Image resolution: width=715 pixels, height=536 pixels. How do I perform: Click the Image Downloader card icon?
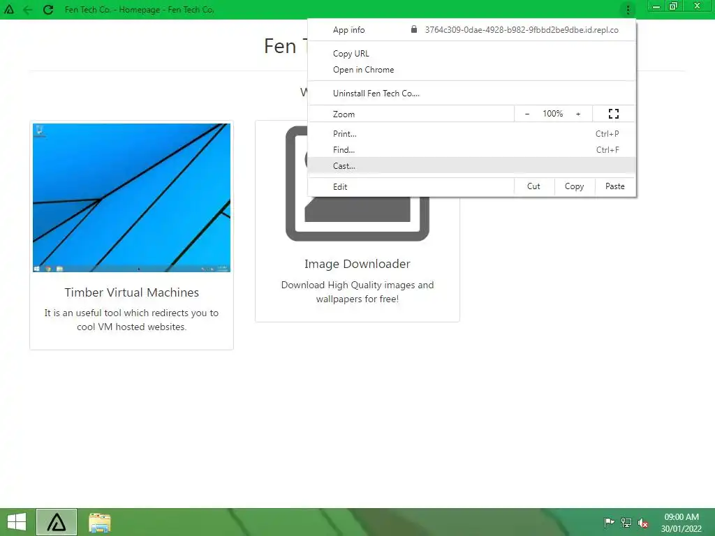tap(357, 184)
